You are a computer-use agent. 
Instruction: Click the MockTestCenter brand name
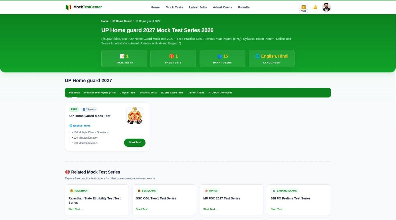tap(87, 7)
